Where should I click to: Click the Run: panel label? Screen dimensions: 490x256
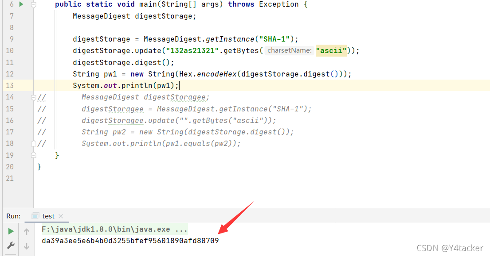point(13,216)
